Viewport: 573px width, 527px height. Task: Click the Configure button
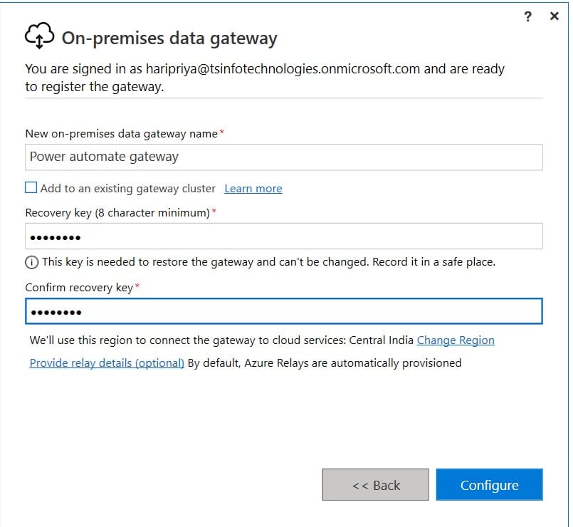click(489, 484)
